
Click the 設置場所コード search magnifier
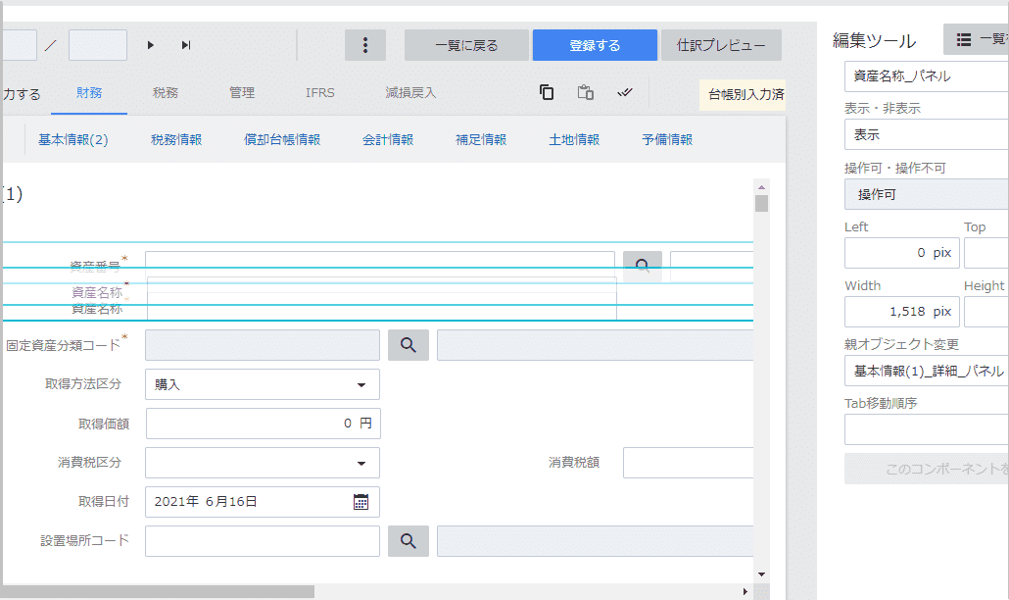point(408,540)
